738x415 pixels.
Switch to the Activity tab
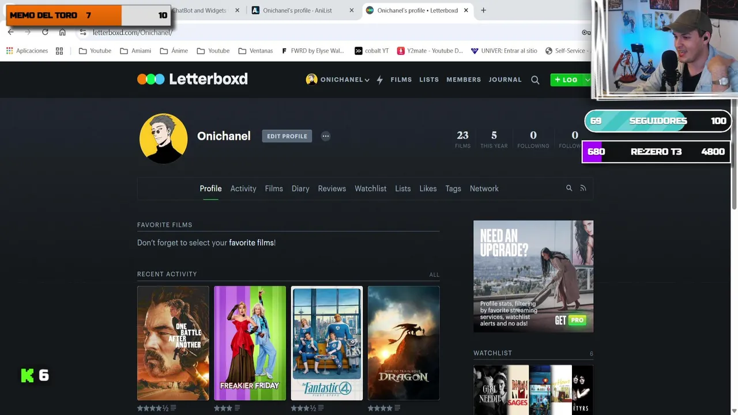(243, 188)
